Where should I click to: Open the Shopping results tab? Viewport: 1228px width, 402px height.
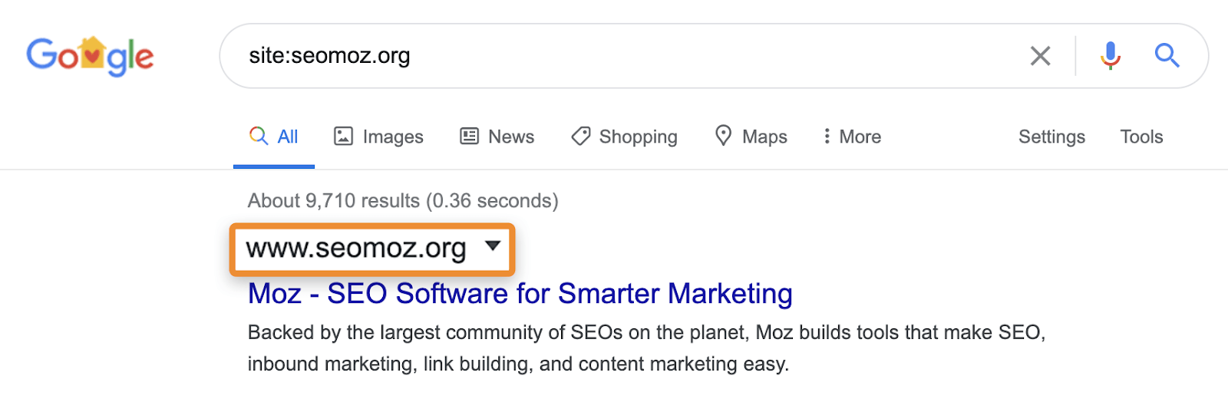638,137
